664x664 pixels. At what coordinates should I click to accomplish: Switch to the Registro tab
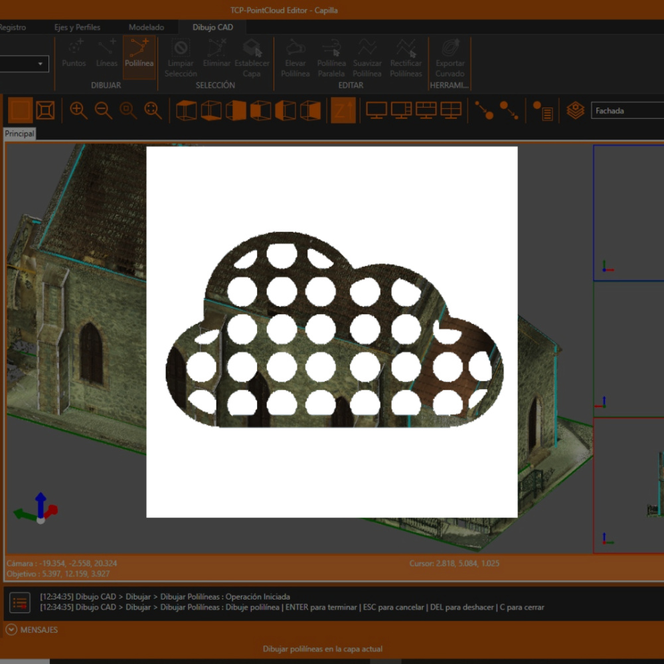[x=13, y=27]
